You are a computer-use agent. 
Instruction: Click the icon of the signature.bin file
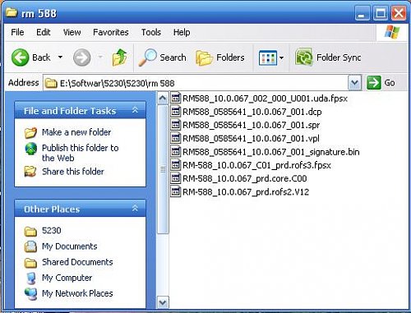coord(176,151)
